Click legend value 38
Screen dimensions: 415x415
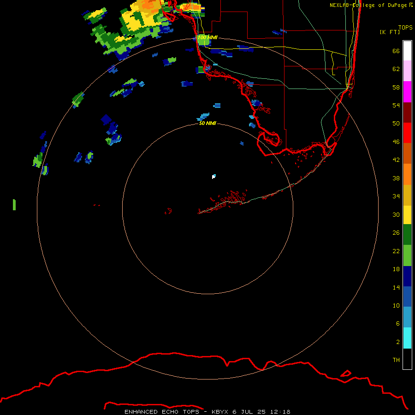click(x=396, y=178)
